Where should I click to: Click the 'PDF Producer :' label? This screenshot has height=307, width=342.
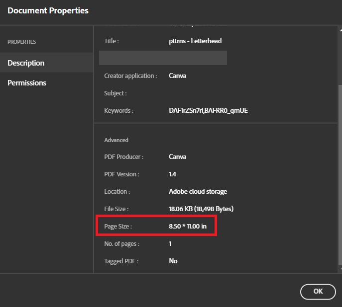pyautogui.click(x=123, y=156)
